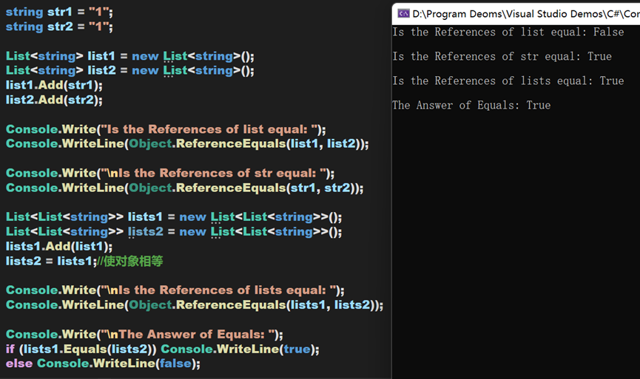The width and height of the screenshot is (640, 379).
Task: Click the List<string> list2 declaration line
Action: pos(129,71)
